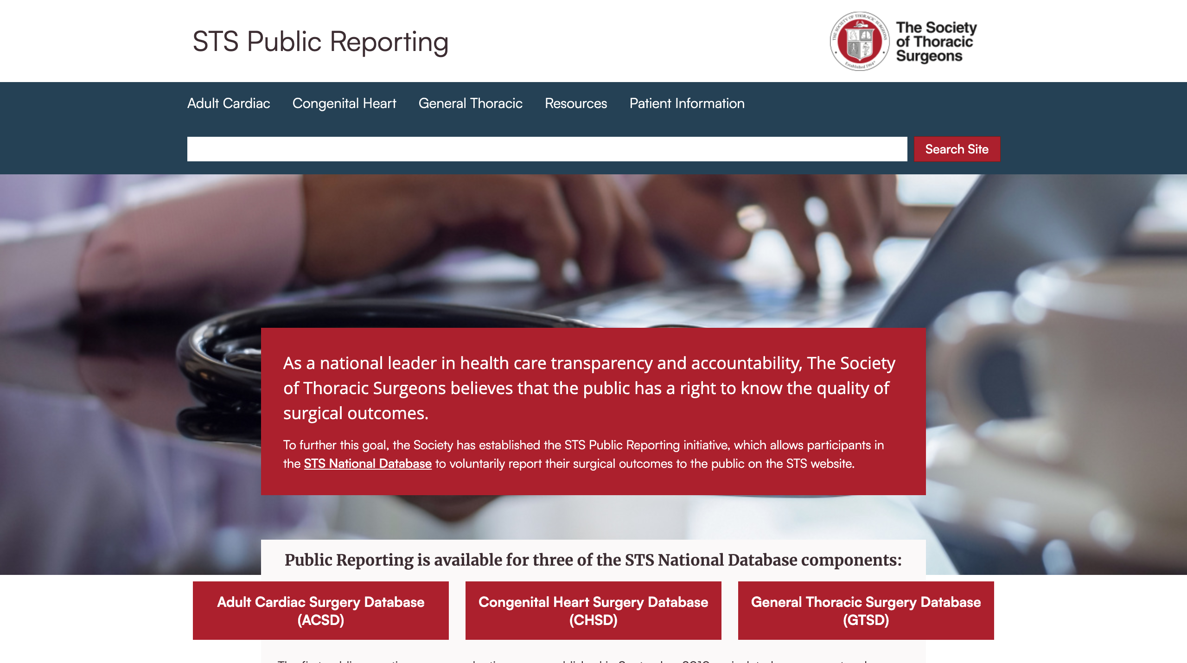Screen dimensions: 1187x663
Task: Focus the site search input field
Action: 547,149
